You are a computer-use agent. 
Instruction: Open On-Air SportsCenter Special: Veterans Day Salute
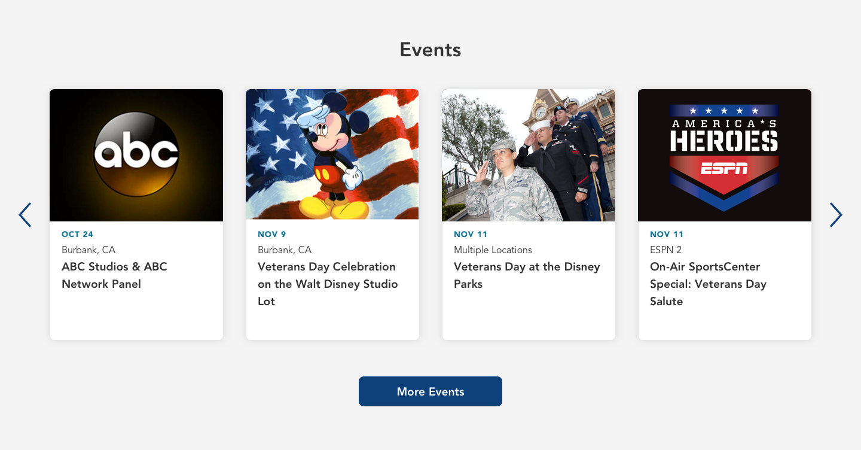708,284
